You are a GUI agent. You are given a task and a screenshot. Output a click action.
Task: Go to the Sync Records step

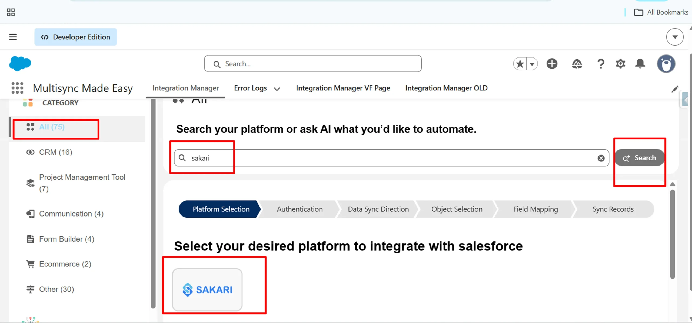(x=613, y=209)
